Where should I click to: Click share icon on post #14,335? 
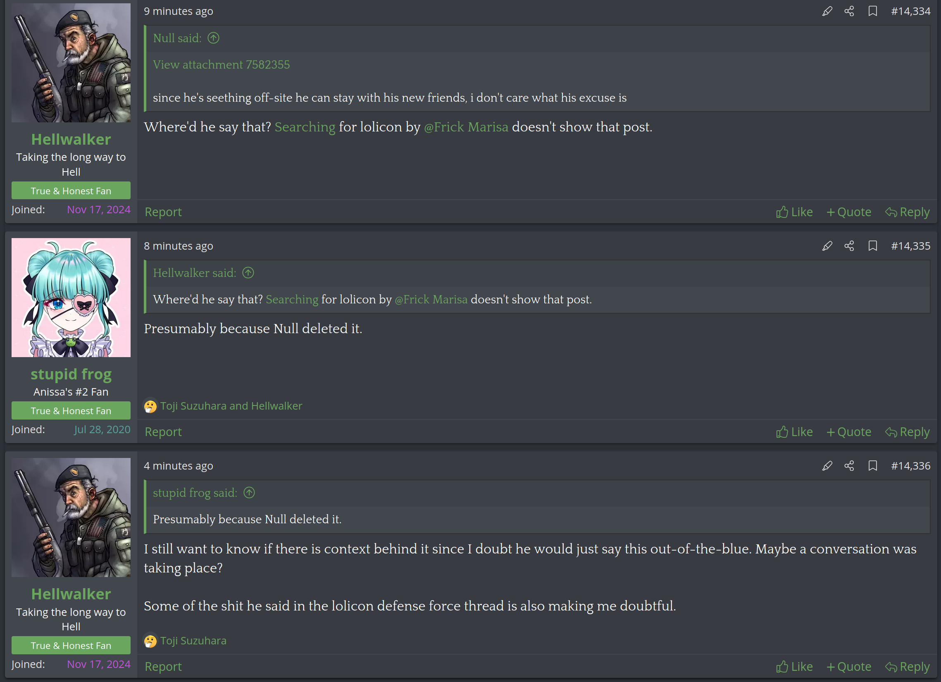849,246
